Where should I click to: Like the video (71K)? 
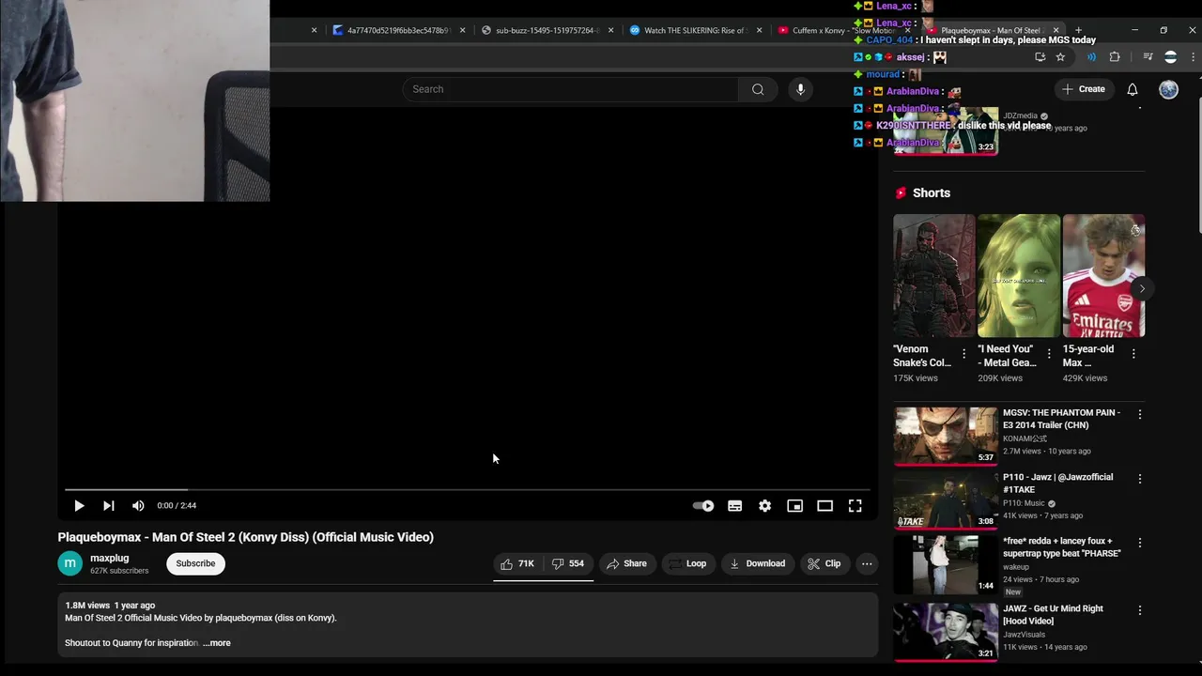coord(517,563)
